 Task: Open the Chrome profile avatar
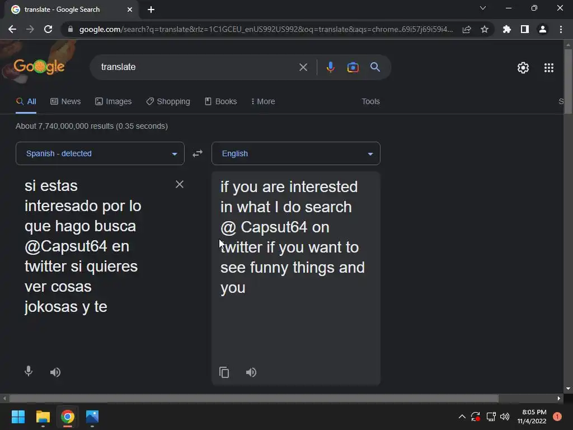pyautogui.click(x=543, y=29)
